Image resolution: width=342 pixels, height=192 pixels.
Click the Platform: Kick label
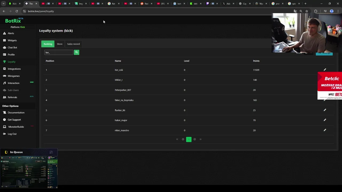point(18,27)
